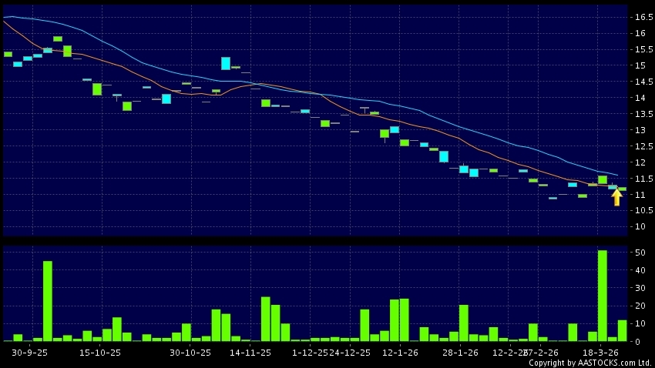Select the 15-10-25 date label

tap(101, 353)
